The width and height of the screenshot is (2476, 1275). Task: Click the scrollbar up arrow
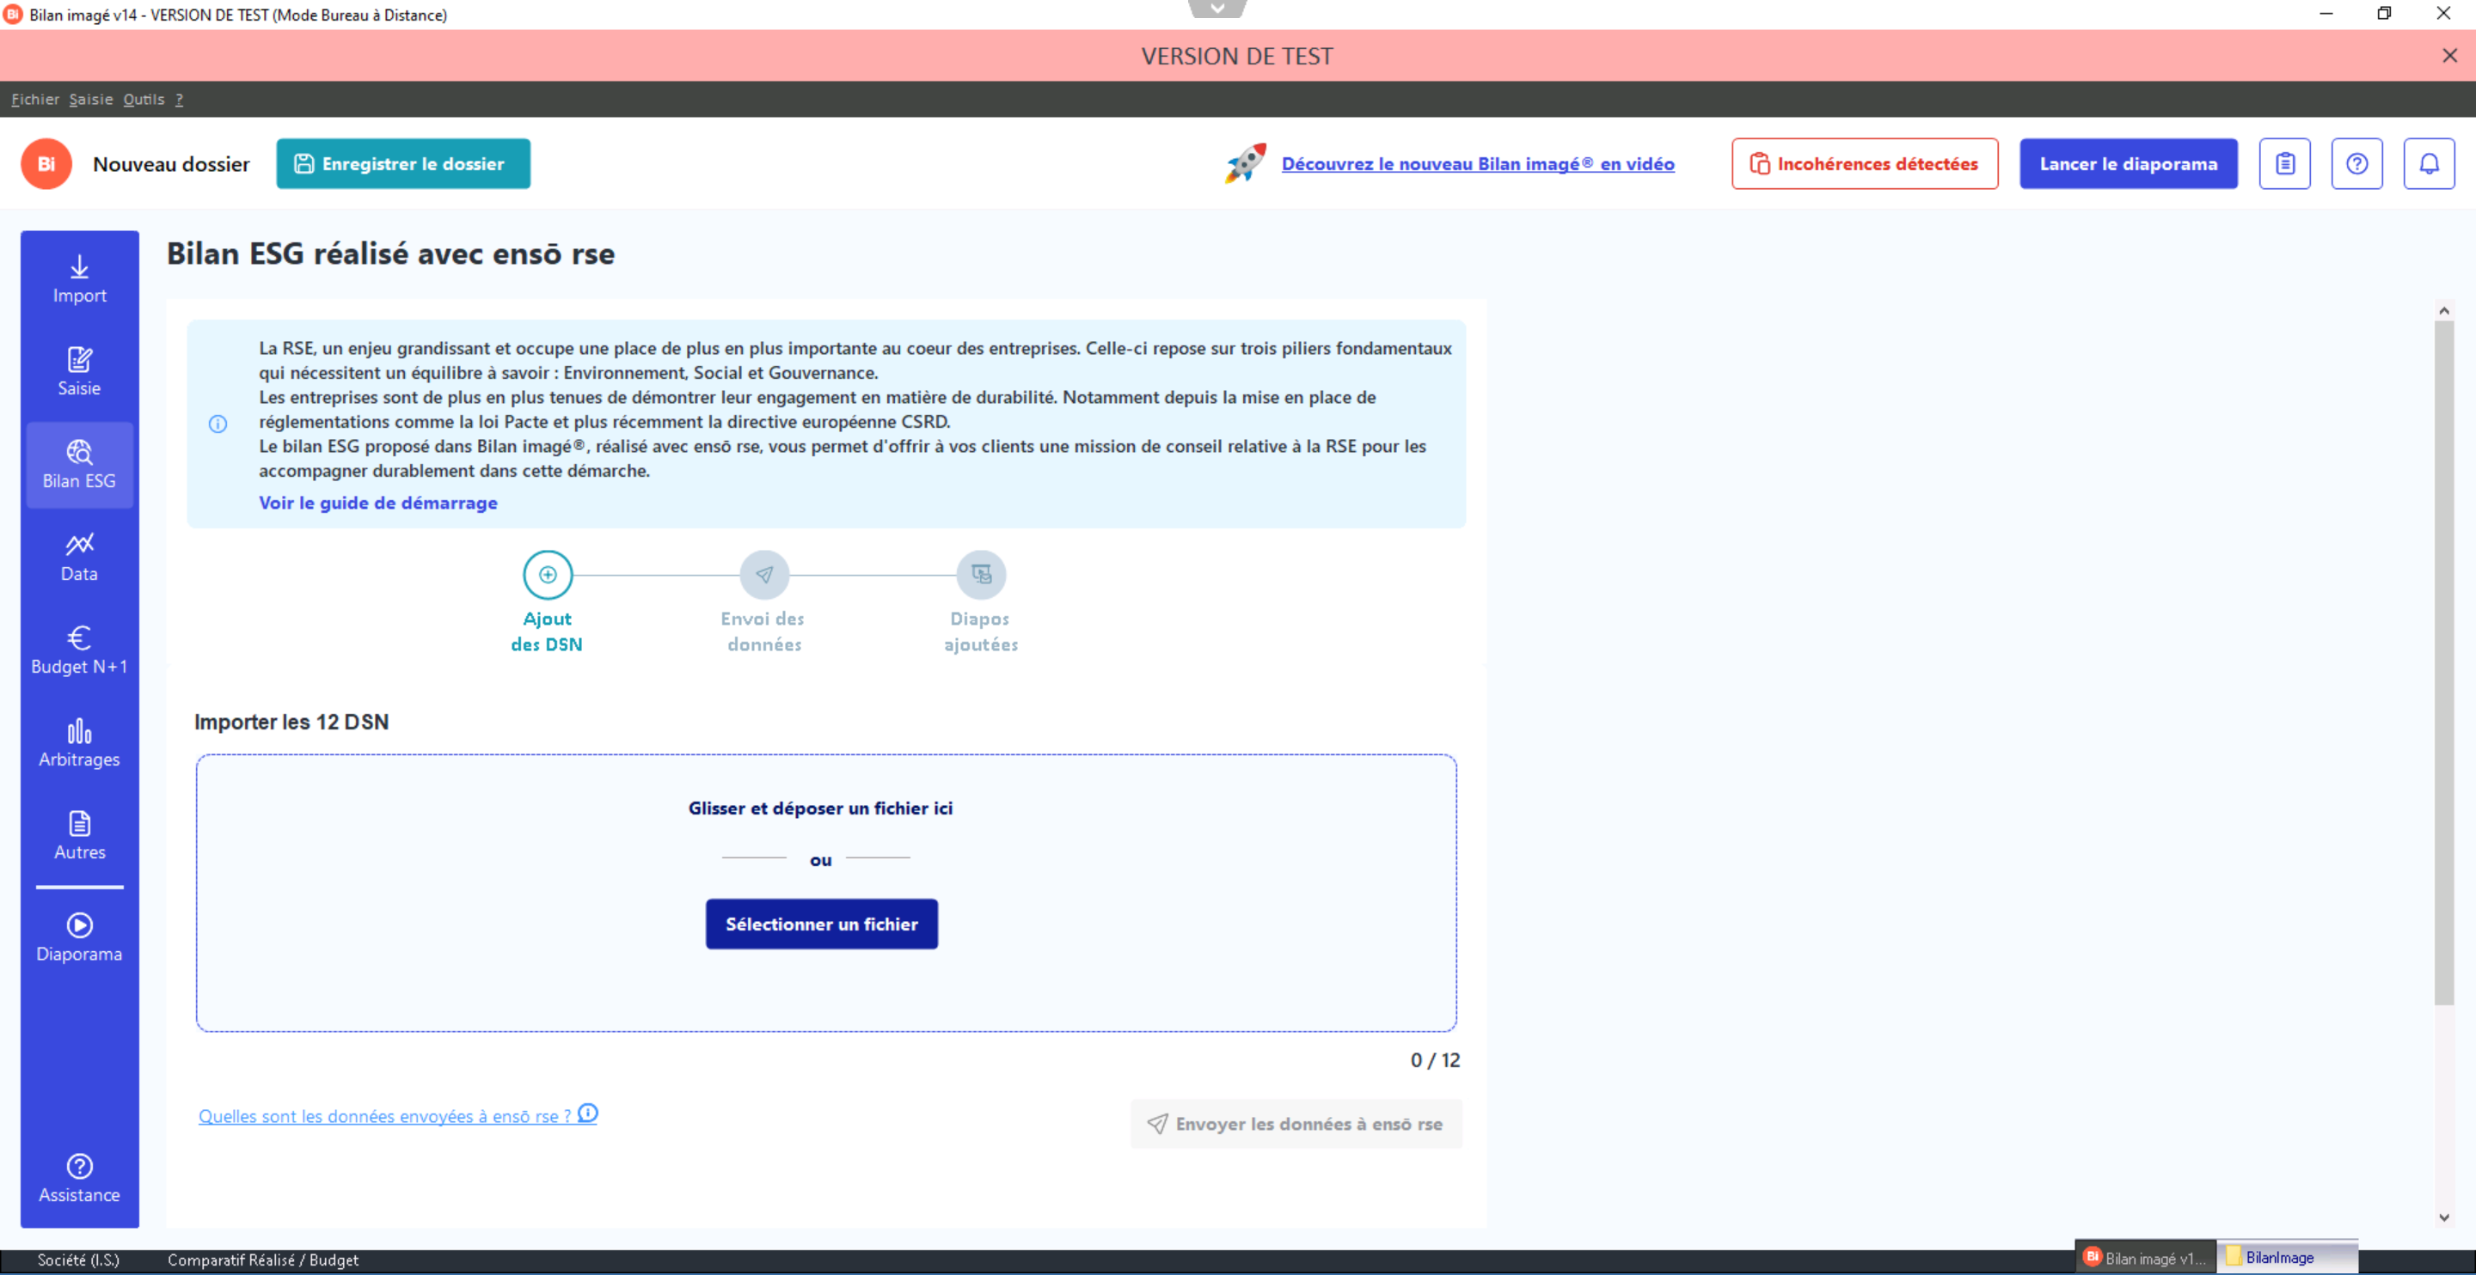click(2444, 310)
